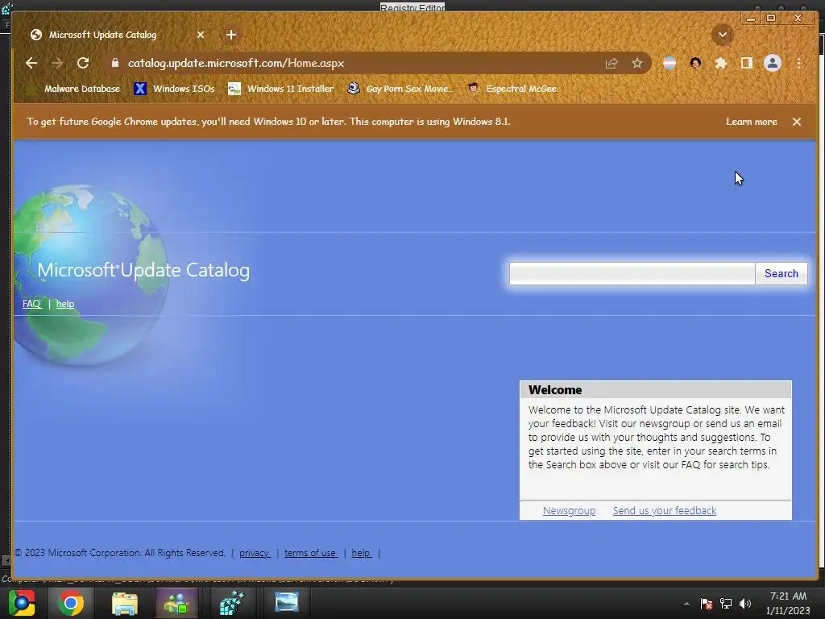This screenshot has width=825, height=619.
Task: Open the privacy link in footer
Action: 254,553
